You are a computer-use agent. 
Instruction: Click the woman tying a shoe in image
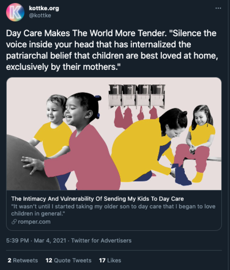point(148,148)
